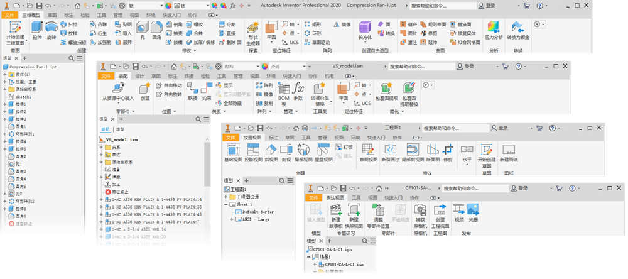The height and width of the screenshot is (279, 628).
Task: Click the 约束 constrain tool in assembly ribbon
Action: pyautogui.click(x=206, y=91)
